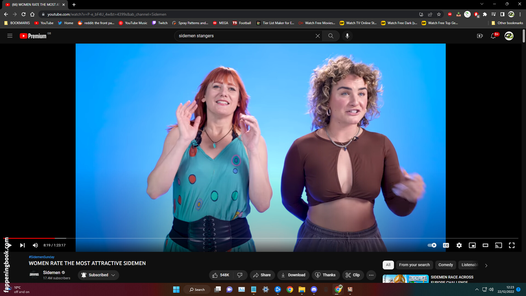Image resolution: width=526 pixels, height=296 pixels.
Task: Show more filter chips arrow
Action: [x=486, y=265]
